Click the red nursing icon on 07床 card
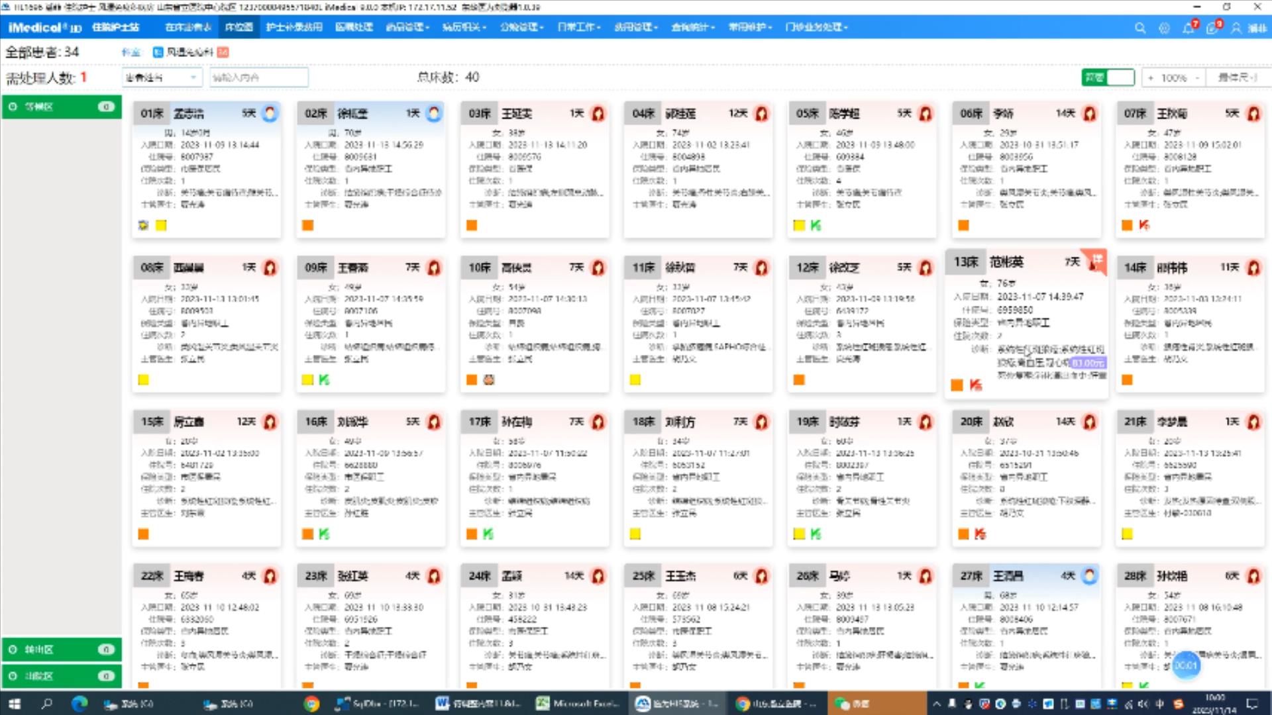 1253,113
